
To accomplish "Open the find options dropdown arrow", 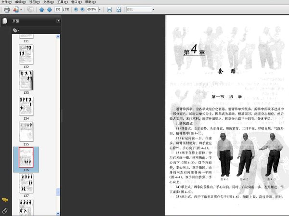I will (x=153, y=10).
